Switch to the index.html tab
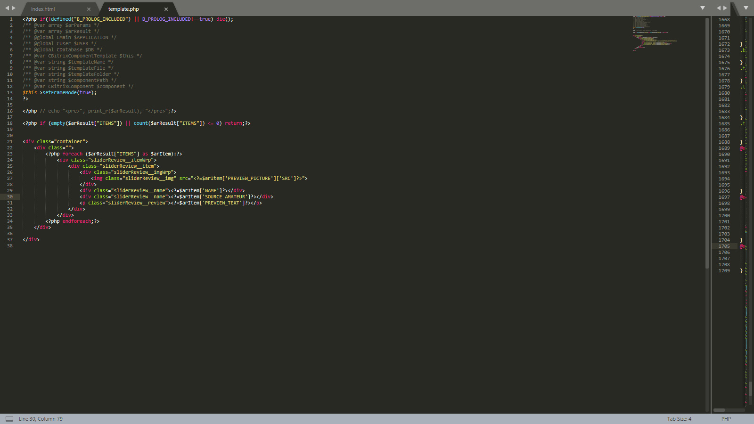Viewport: 754px width, 424px height. [x=43, y=9]
